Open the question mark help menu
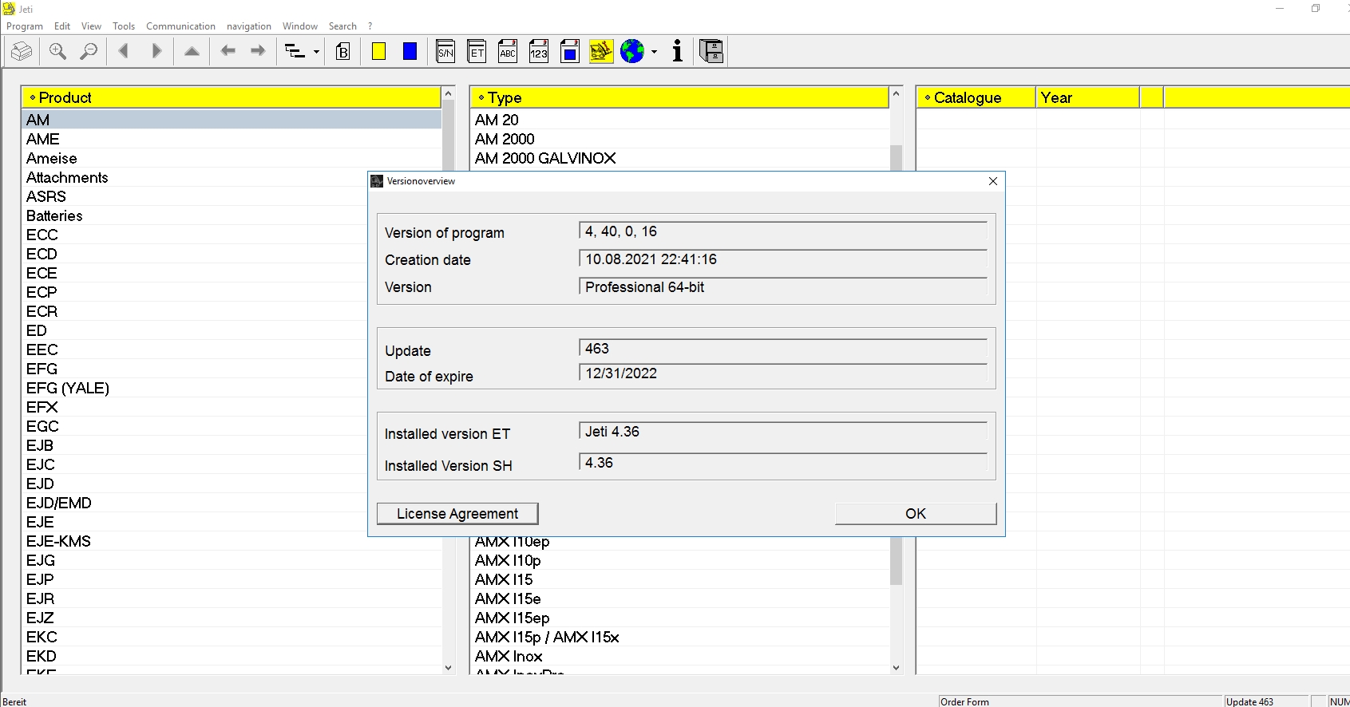The image size is (1350, 707). pos(370,26)
